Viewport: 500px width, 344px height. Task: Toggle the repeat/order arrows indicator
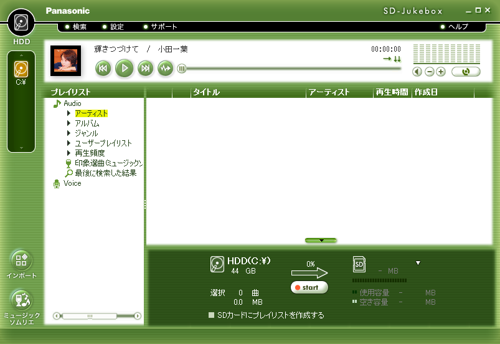coord(392,59)
